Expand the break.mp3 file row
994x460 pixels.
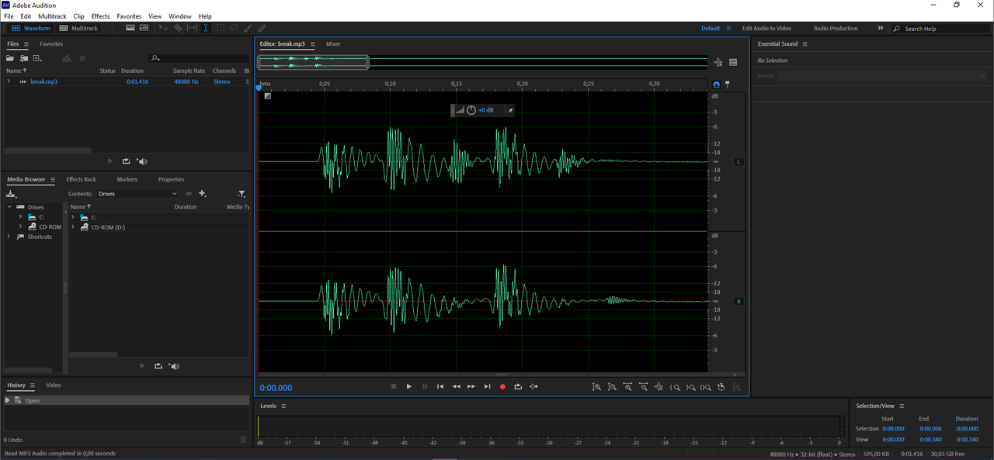[9, 81]
